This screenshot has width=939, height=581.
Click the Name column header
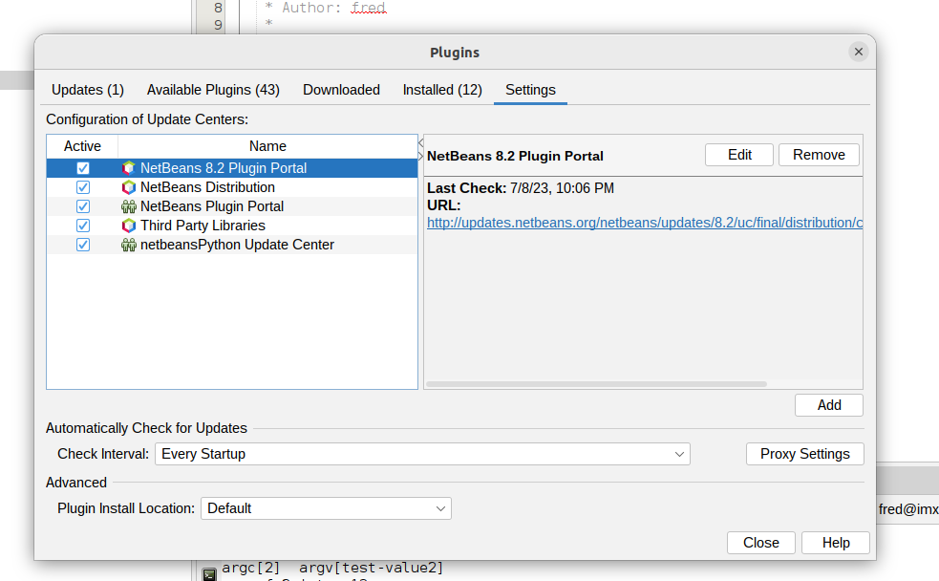click(267, 147)
